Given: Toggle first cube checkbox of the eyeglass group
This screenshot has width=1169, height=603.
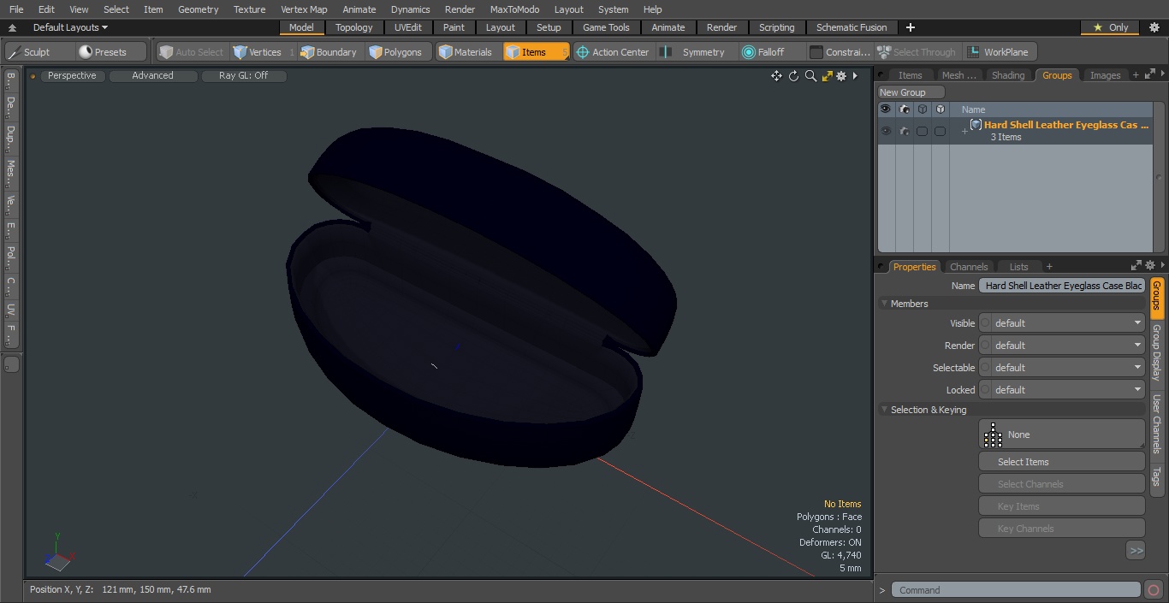Looking at the screenshot, I should 922,131.
